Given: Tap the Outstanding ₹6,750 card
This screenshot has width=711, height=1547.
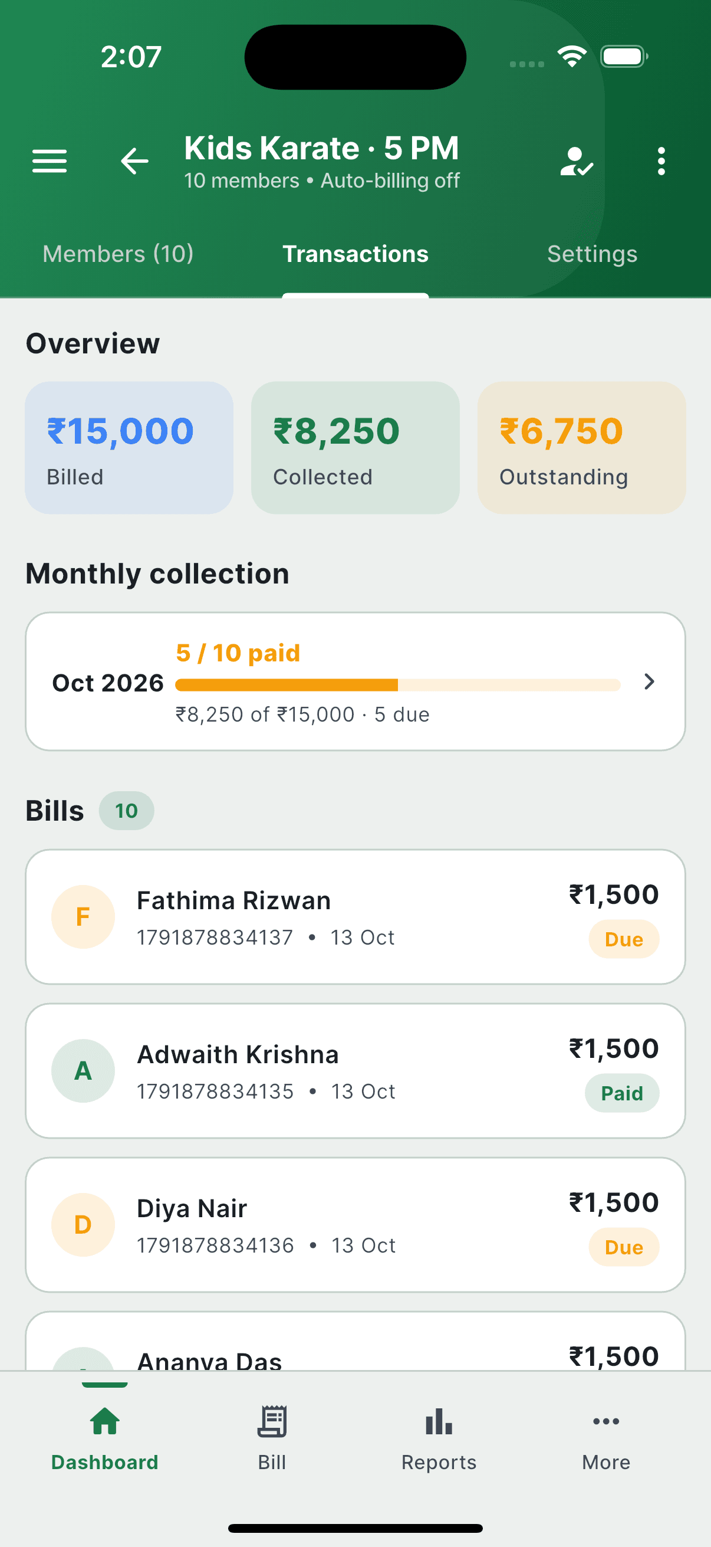Looking at the screenshot, I should [581, 448].
